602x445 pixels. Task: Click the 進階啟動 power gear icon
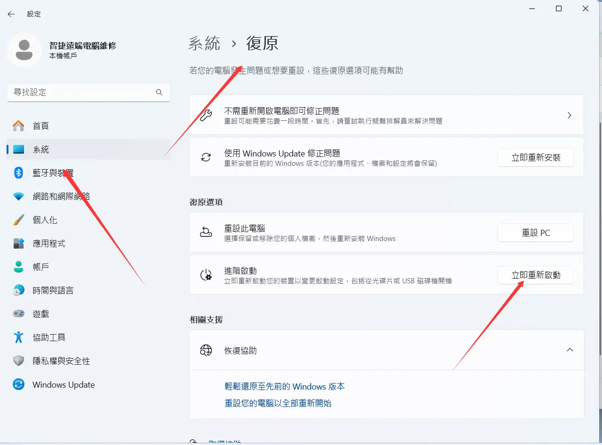(x=206, y=275)
